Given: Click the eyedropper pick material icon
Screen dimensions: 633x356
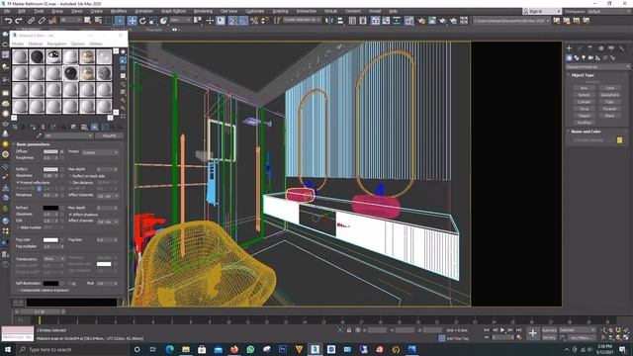Looking at the screenshot, I should [x=39, y=135].
